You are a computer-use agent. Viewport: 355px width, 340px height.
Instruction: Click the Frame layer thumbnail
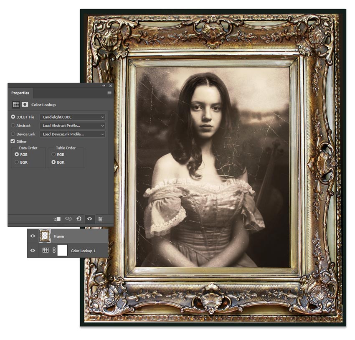[45, 236]
